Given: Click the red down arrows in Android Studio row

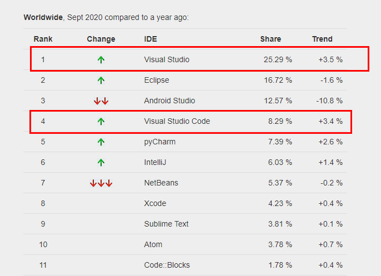Looking at the screenshot, I should [101, 101].
